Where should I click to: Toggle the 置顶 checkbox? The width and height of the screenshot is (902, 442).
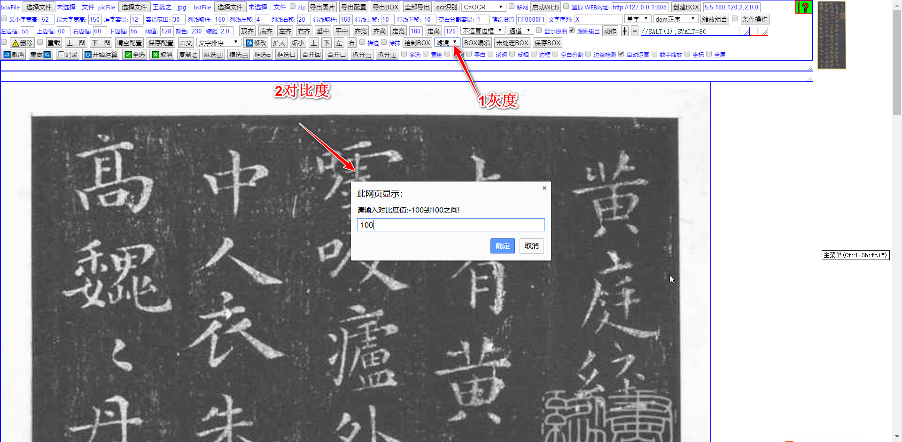pos(566,6)
